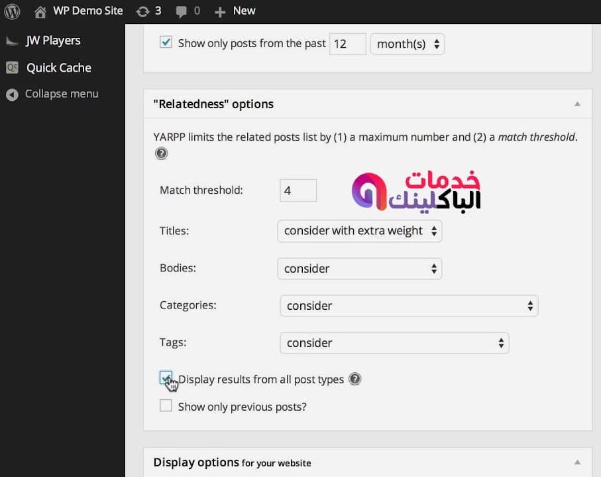
Task: Open Quick Cache via its QC icon
Action: point(11,67)
